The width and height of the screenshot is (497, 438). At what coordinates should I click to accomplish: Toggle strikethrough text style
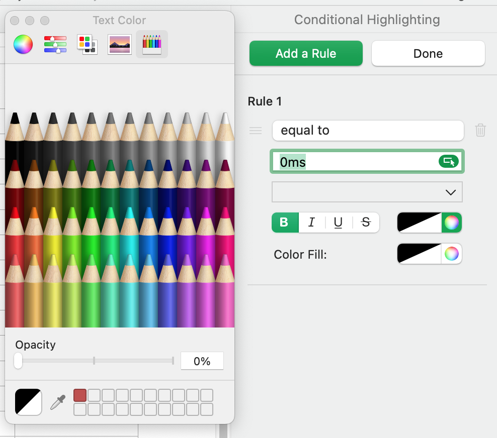tap(366, 223)
